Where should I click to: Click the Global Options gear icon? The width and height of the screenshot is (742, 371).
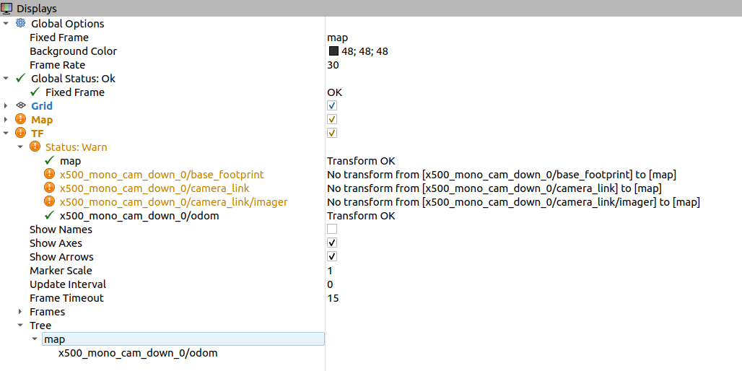(x=20, y=24)
